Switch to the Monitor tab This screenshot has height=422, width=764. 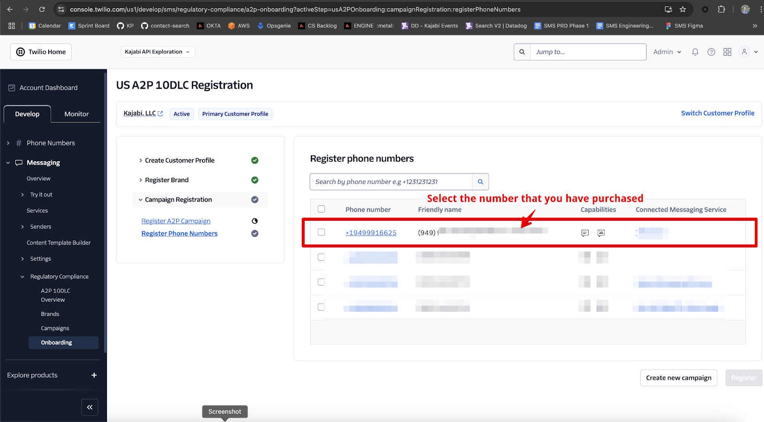pos(76,114)
